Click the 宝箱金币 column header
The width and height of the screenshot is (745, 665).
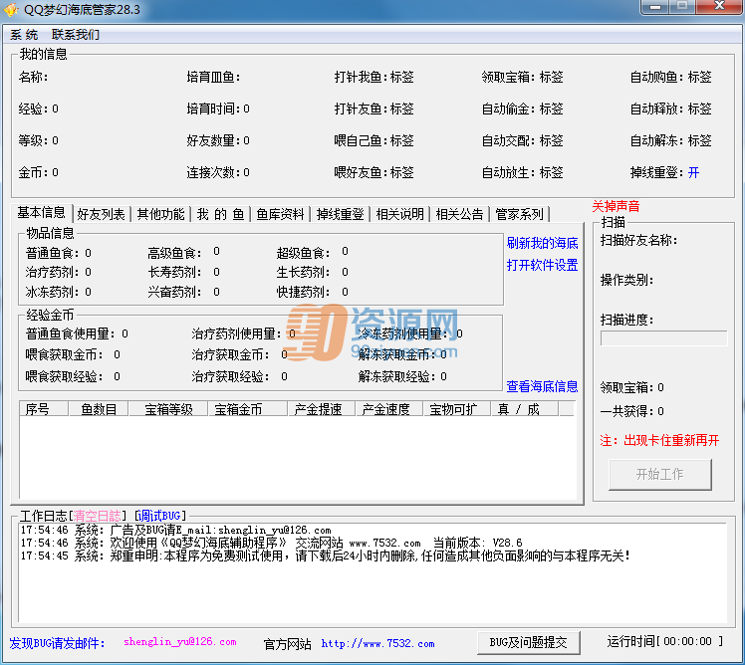pos(248,409)
